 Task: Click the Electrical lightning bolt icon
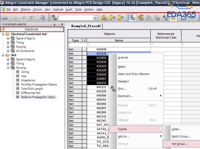tap(3, 29)
